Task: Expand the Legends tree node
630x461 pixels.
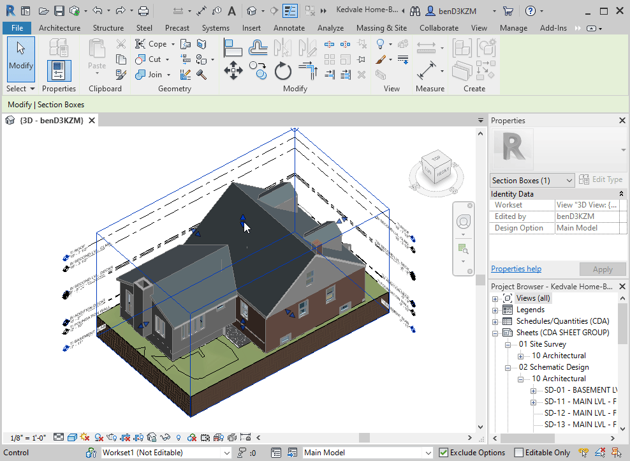Action: [x=495, y=310]
